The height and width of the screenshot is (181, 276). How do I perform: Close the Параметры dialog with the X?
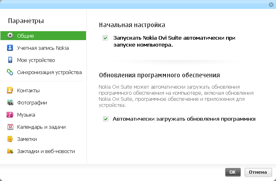point(271,5)
